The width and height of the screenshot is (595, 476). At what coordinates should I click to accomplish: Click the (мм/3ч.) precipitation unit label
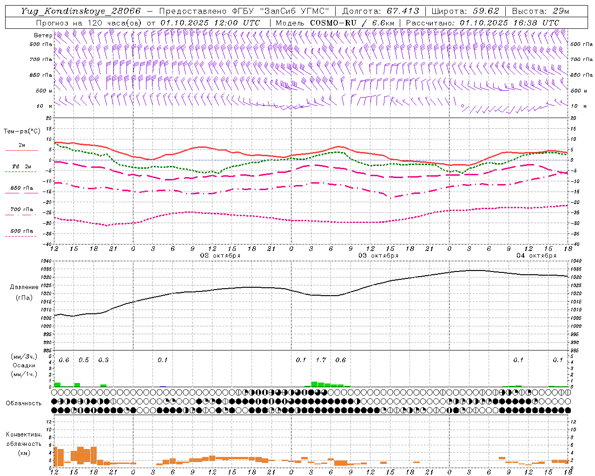point(24,357)
